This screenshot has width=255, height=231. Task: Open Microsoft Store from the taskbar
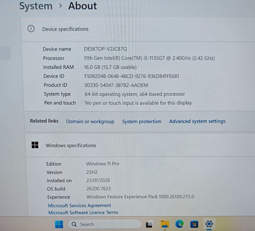pyautogui.click(x=194, y=224)
